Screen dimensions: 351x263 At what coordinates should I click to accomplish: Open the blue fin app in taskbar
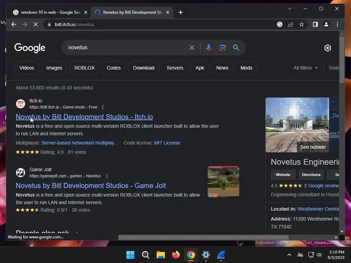click(x=221, y=255)
